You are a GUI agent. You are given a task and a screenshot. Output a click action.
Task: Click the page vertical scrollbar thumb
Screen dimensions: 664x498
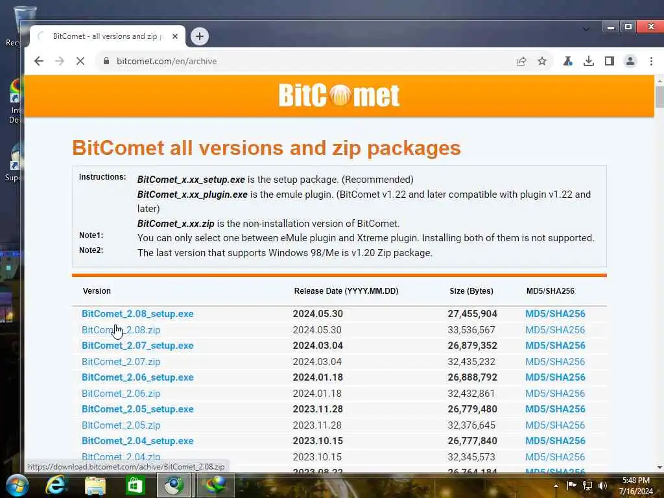point(659,97)
